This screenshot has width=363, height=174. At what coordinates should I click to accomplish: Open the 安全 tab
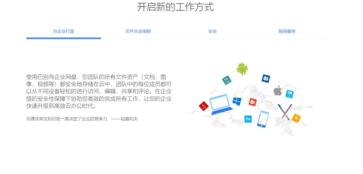pyautogui.click(x=213, y=31)
